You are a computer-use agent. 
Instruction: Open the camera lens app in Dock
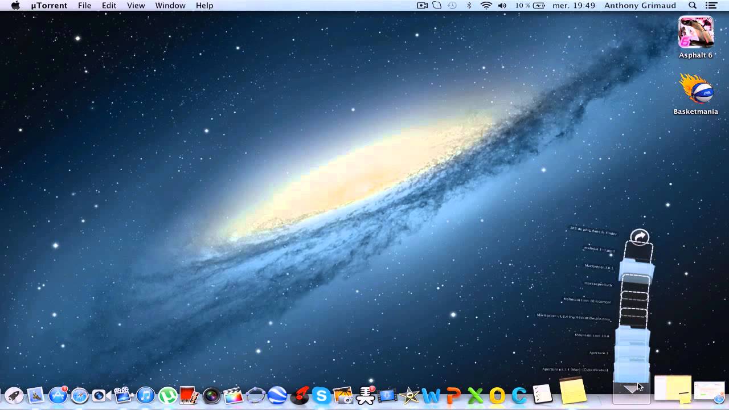[x=211, y=395]
